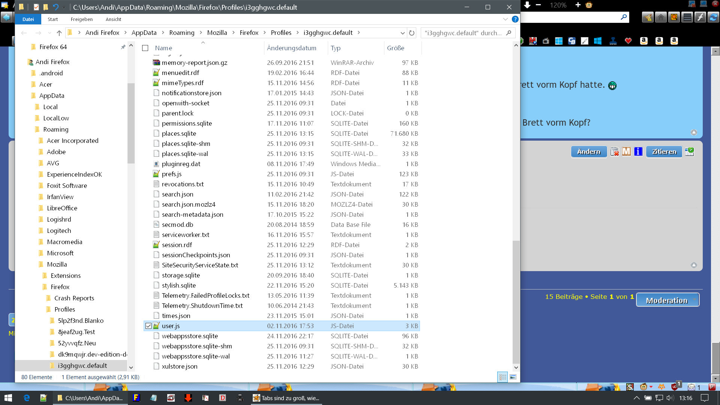The width and height of the screenshot is (720, 405).
Task: Expand the ribbon with the chevron
Action: click(505, 19)
